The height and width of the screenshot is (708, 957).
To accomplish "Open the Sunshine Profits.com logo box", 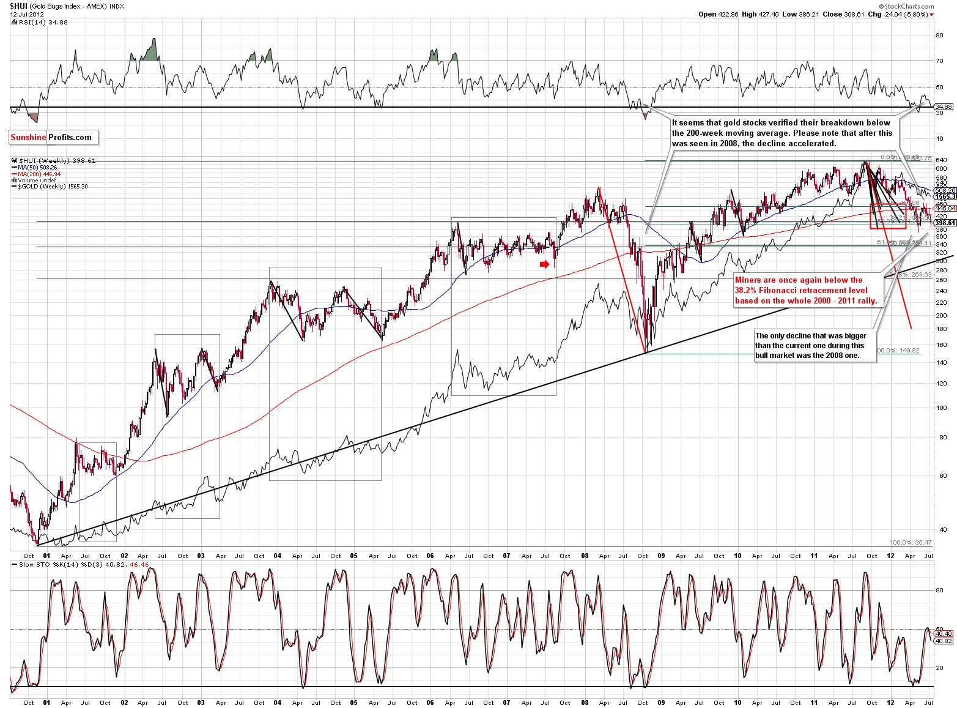I will coord(54,137).
